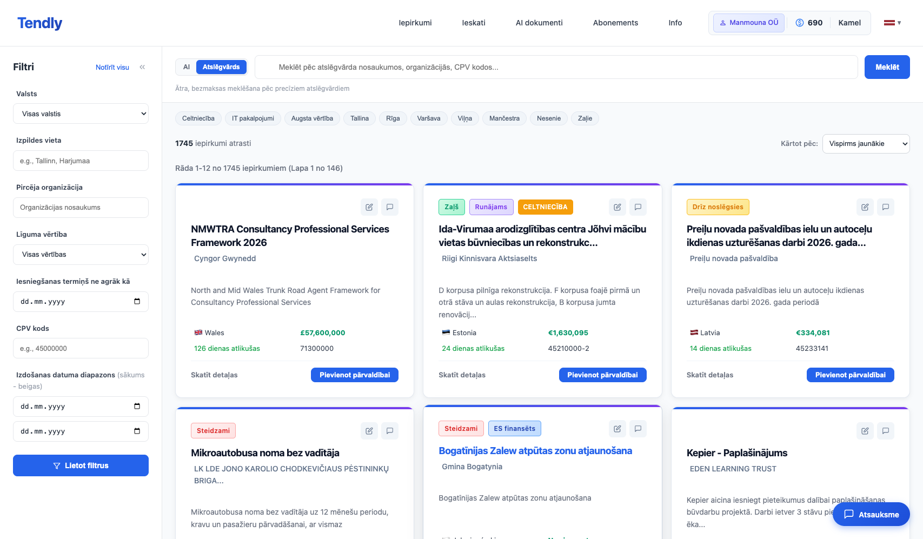Screen dimensions: 923x539
Task: Open the Kārtot pēc sorting dropdown
Action: coord(866,144)
